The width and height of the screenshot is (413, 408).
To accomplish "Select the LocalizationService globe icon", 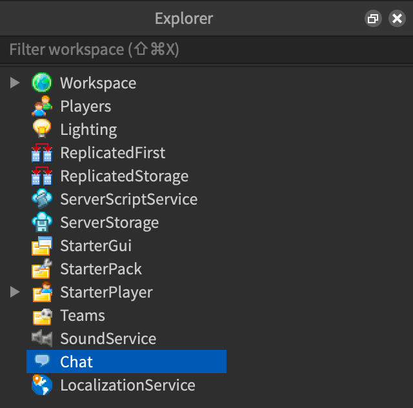I will pos(42,385).
